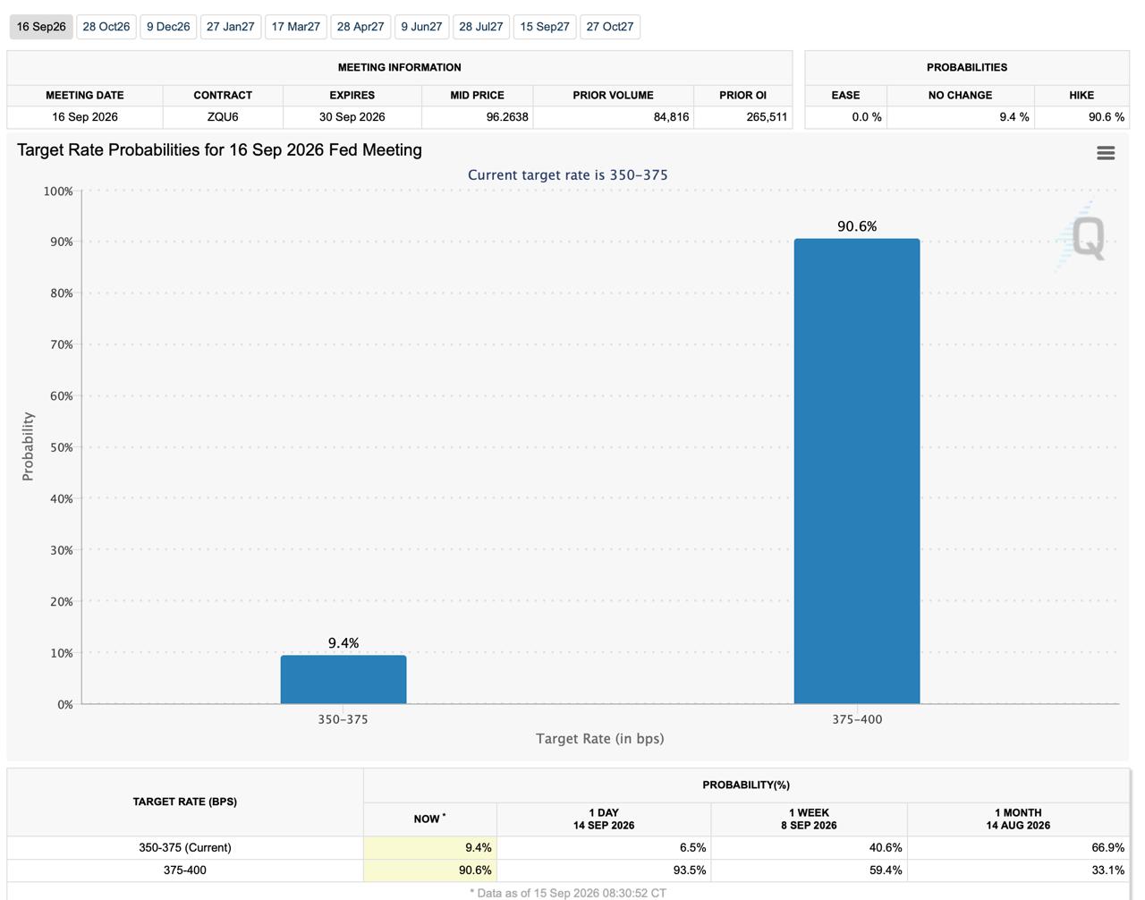
Task: Select the 9 Jun27 meeting tab
Action: (x=421, y=27)
